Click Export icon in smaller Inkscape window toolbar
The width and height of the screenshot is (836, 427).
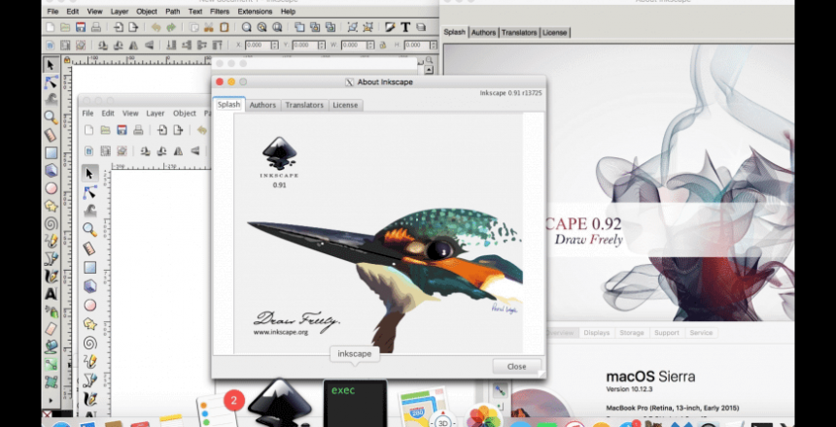coord(178,130)
